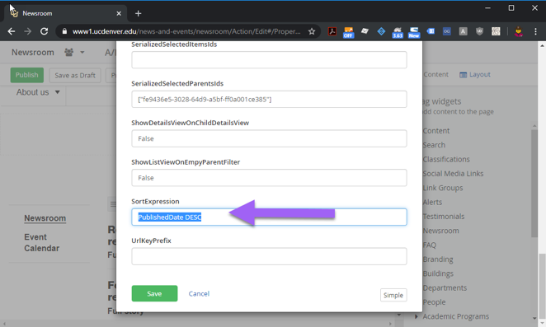Viewport: 546px width, 327px height.
Task: Select the Newsroom browser tab
Action: pyautogui.click(x=64, y=13)
